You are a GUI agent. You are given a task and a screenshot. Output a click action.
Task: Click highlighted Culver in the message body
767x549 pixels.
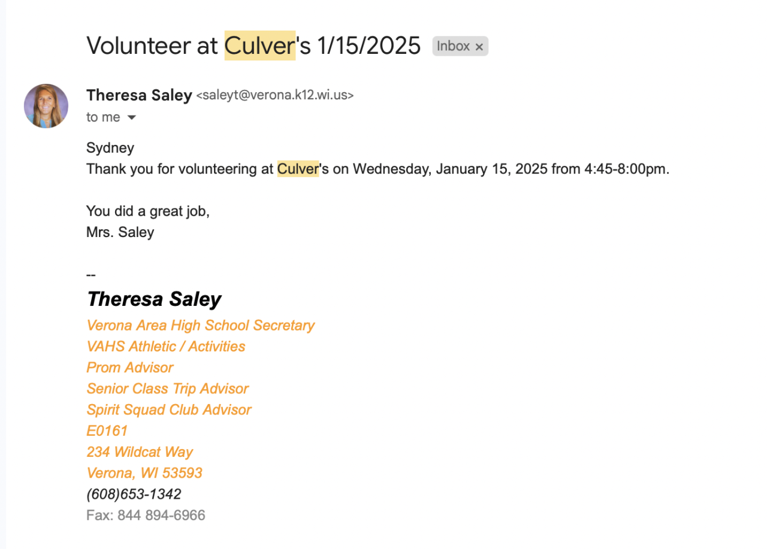(x=297, y=169)
